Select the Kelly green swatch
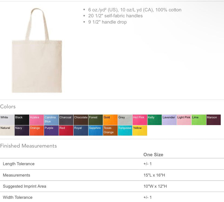This screenshot has height=202, width=224. (154, 120)
